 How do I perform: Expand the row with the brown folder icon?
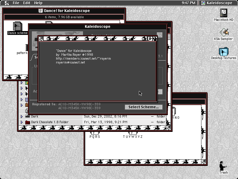(22, 105)
